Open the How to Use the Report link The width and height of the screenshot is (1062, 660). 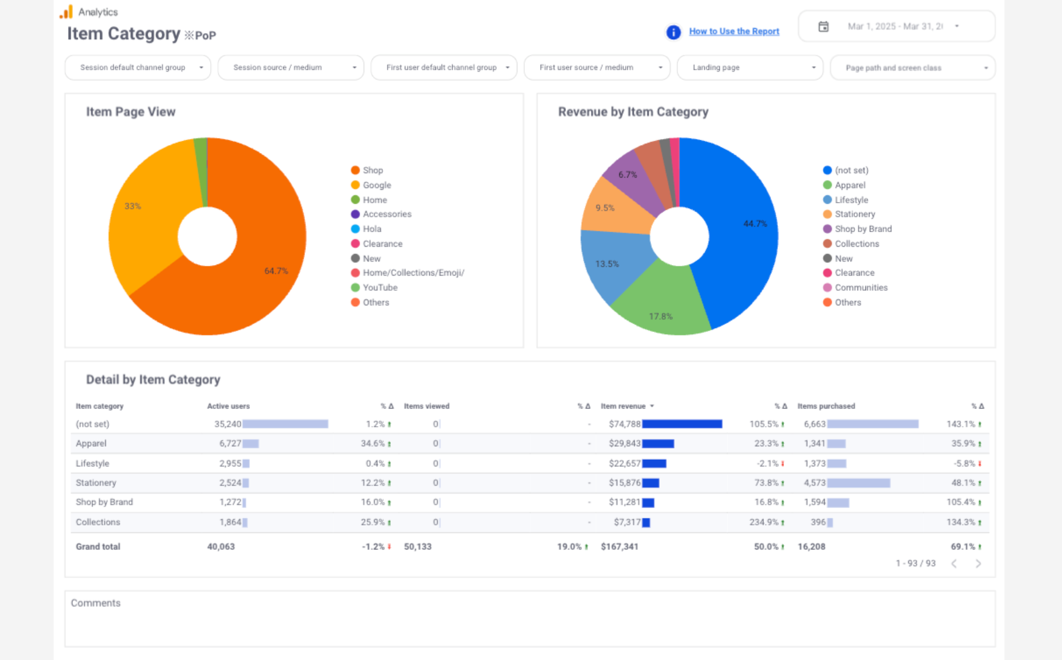[734, 31]
